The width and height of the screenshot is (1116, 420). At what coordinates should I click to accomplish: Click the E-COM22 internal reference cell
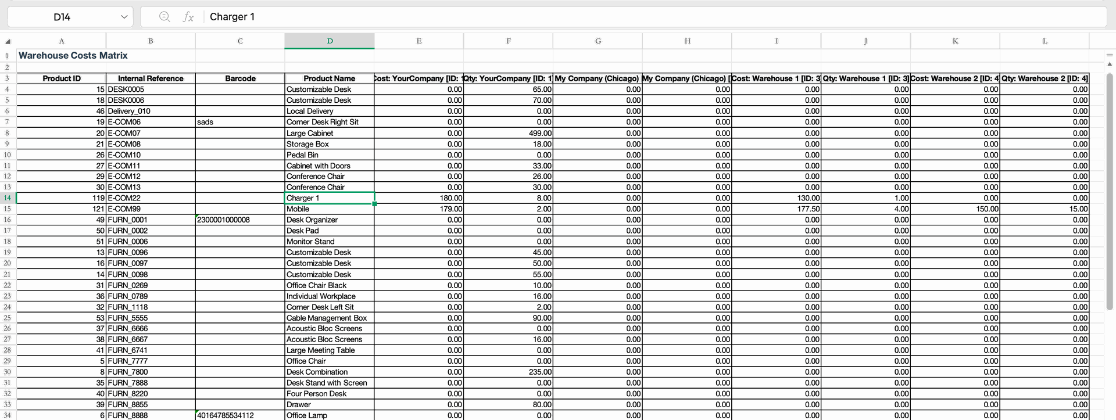click(151, 198)
